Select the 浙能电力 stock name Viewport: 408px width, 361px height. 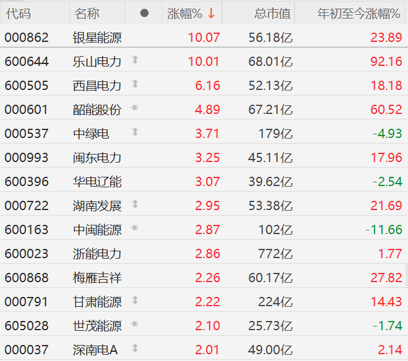point(97,254)
